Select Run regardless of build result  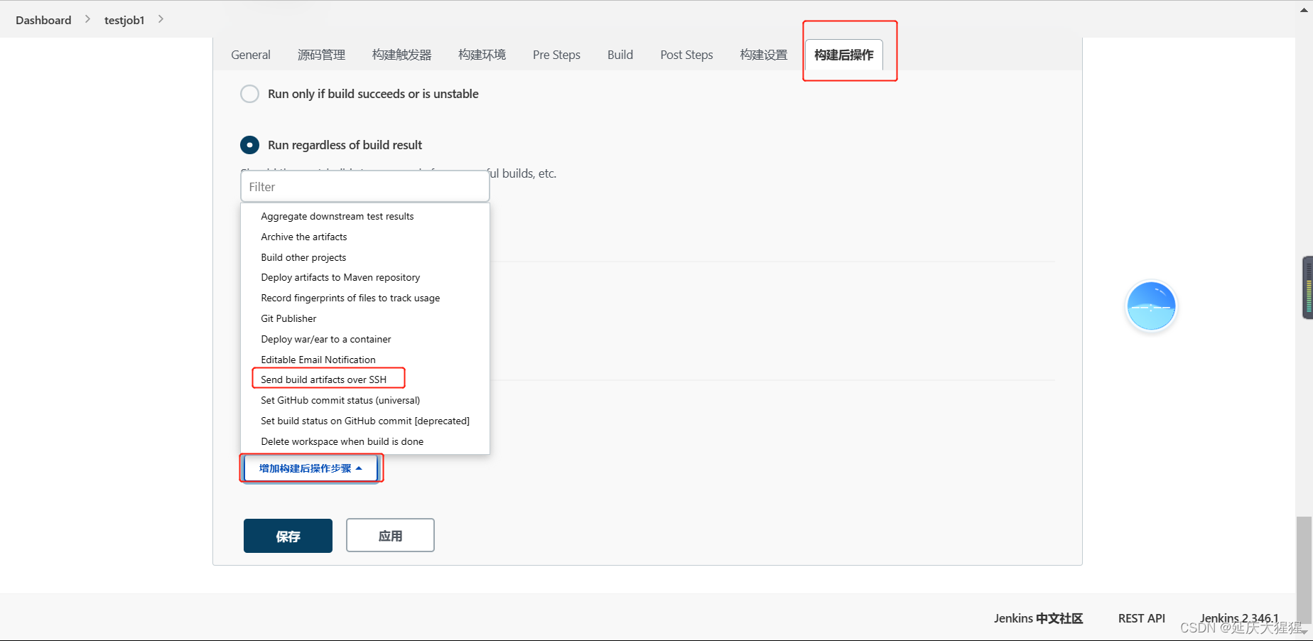click(249, 145)
